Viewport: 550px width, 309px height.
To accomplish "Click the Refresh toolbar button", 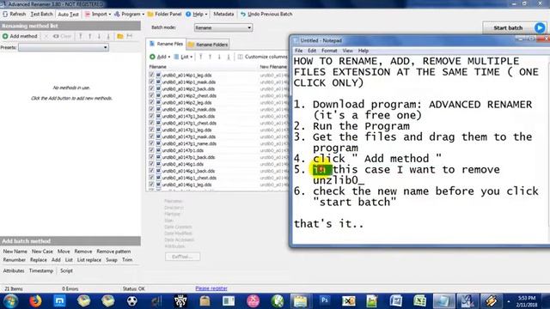I will tap(15, 14).
